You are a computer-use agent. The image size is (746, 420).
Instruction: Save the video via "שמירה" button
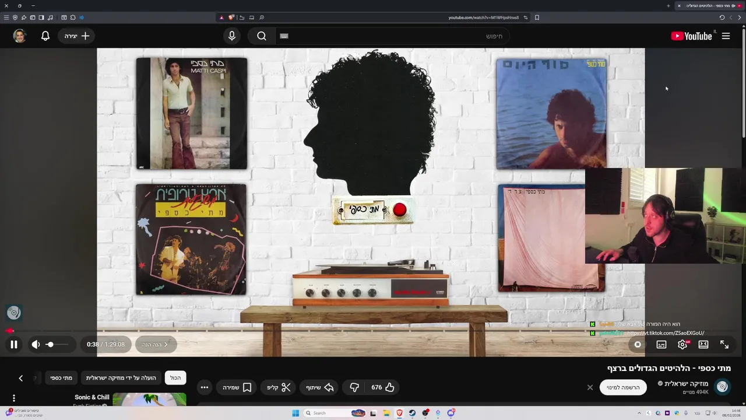[237, 387]
